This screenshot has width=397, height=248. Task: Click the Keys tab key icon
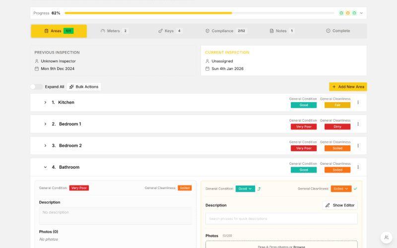point(160,31)
